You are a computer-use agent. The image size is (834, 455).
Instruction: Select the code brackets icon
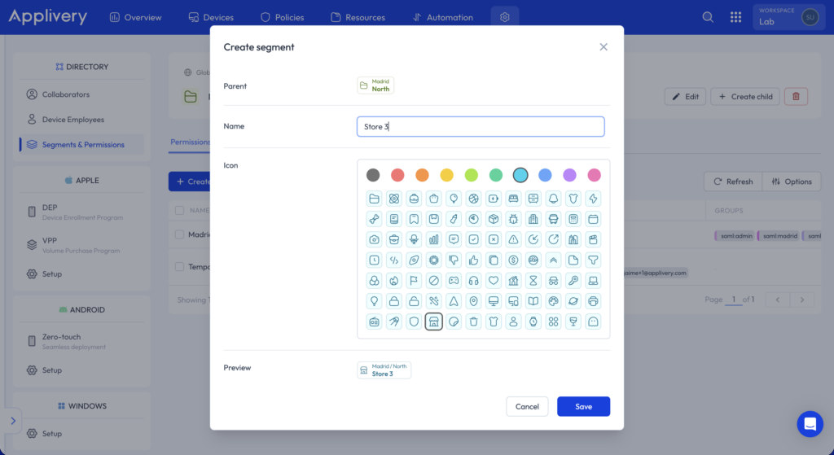pyautogui.click(x=394, y=260)
